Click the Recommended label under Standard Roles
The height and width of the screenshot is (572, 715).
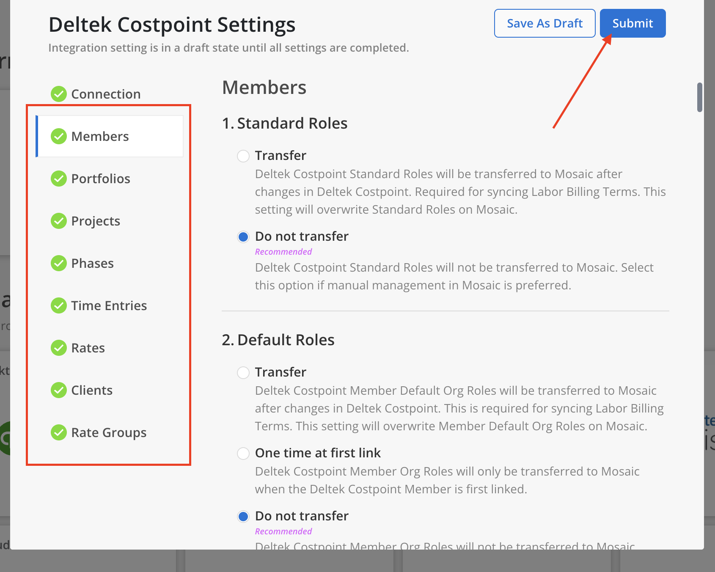(283, 252)
